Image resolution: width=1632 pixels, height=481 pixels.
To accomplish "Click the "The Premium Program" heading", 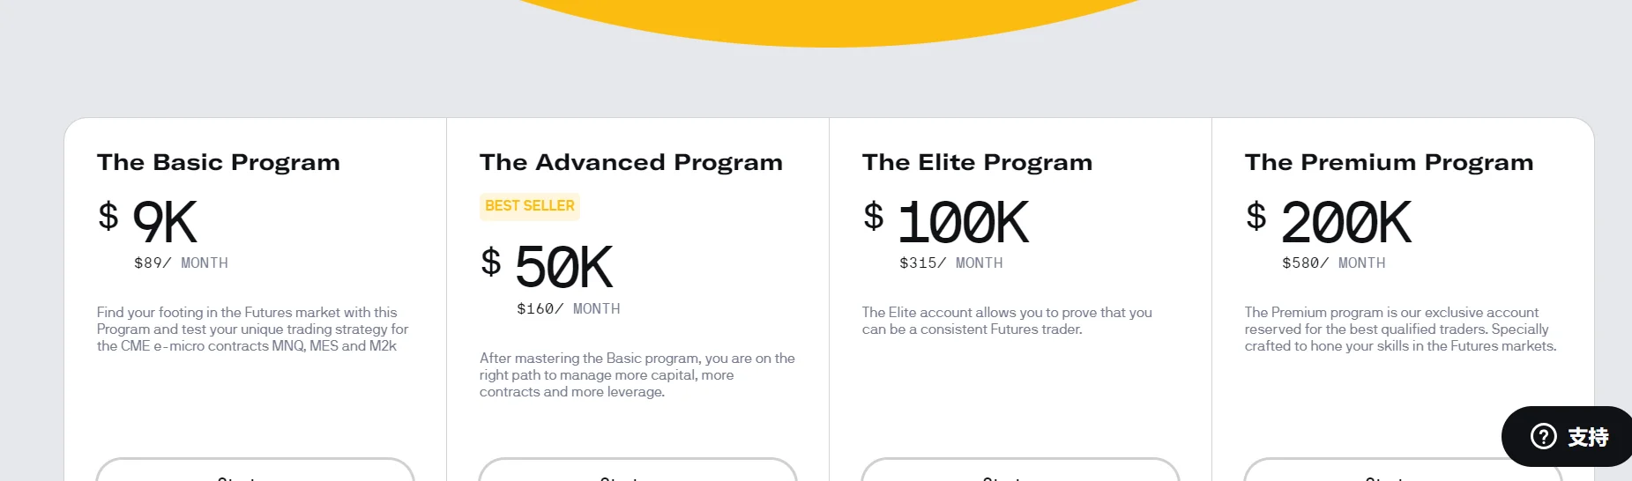I will tap(1389, 162).
